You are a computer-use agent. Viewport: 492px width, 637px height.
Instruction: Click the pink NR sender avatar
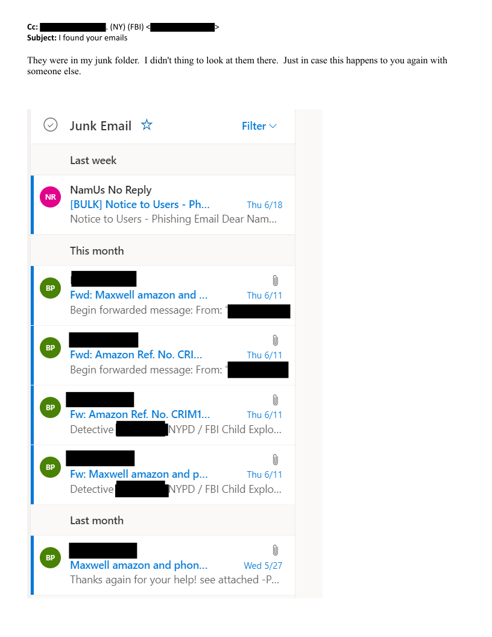[x=50, y=197]
